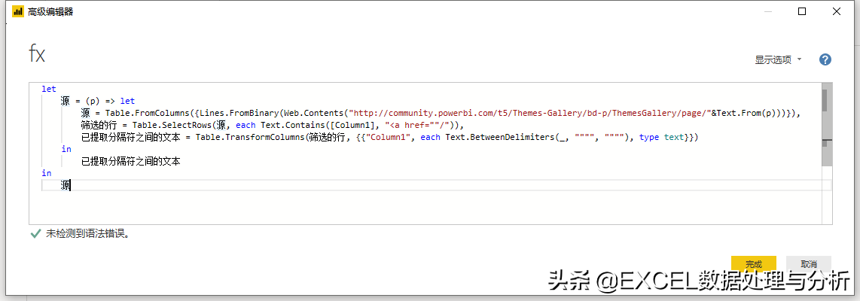Click the inner indented 'in' keyword

[x=66, y=149]
